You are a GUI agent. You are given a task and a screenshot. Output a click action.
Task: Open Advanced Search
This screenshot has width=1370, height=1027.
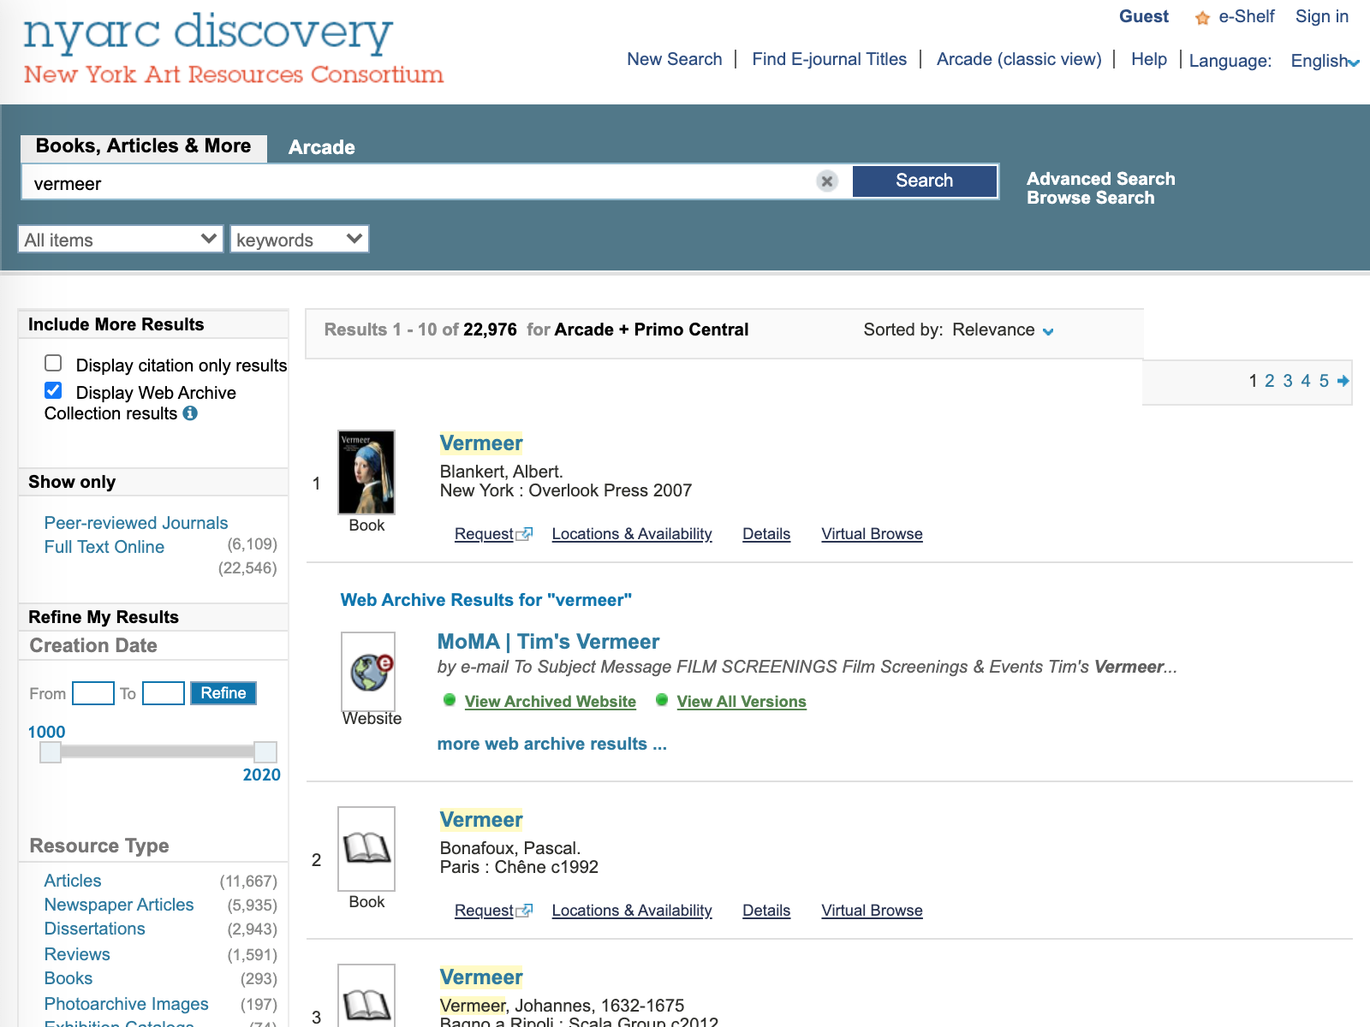pos(1101,178)
